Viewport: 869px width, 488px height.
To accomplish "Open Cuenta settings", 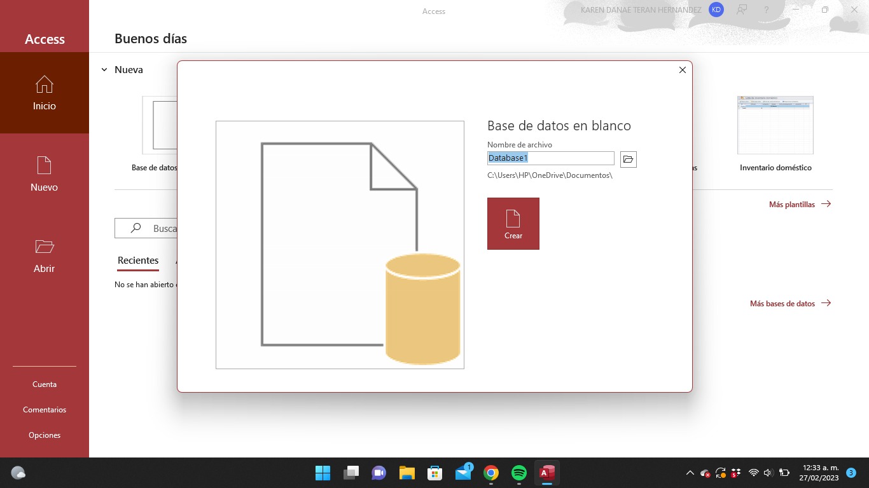I will coord(45,384).
